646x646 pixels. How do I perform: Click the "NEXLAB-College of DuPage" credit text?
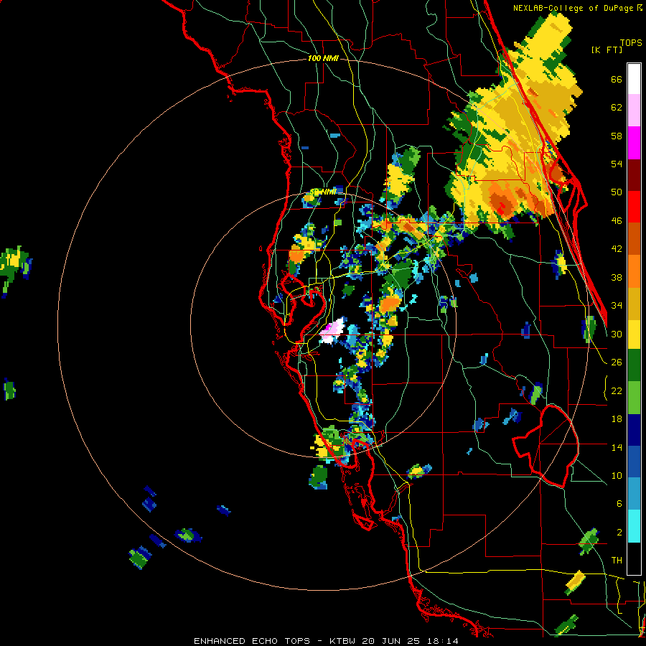(x=573, y=8)
